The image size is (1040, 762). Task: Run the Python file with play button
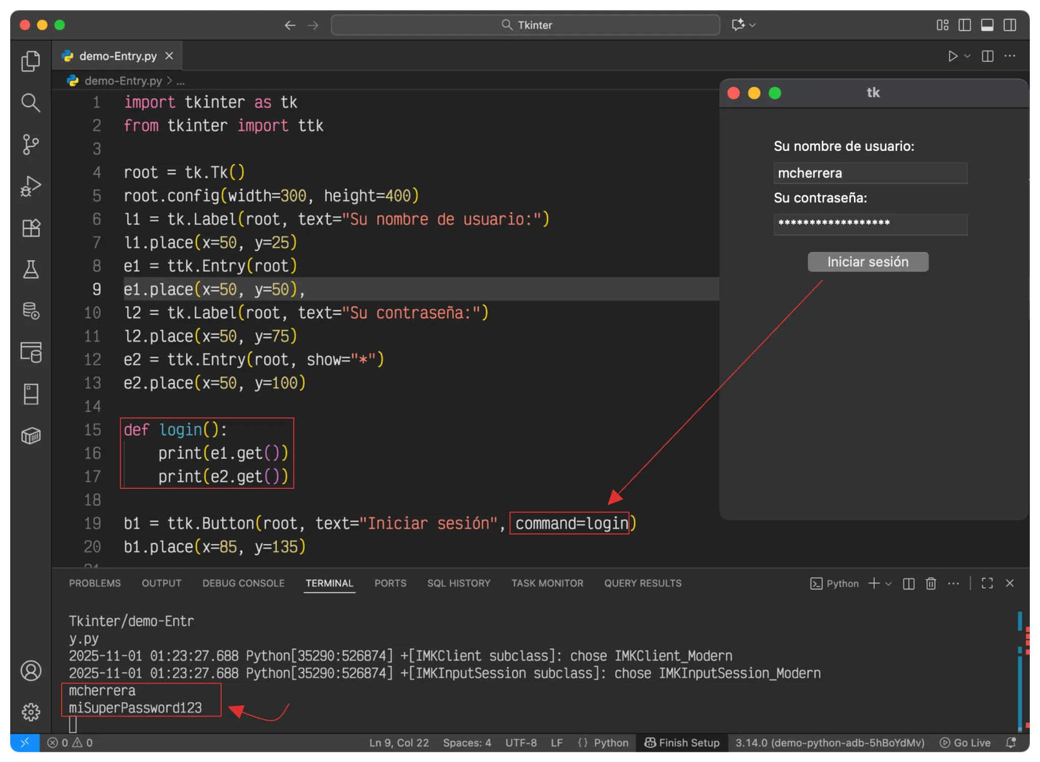tap(952, 56)
